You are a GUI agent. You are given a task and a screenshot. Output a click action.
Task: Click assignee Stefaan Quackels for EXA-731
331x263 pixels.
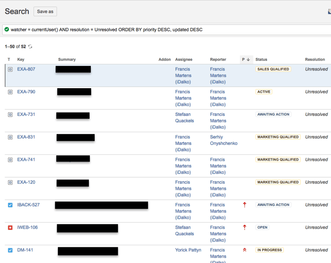[x=185, y=117]
